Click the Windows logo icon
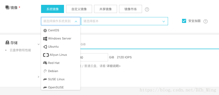219x95 pixels. pyautogui.click(x=45, y=39)
